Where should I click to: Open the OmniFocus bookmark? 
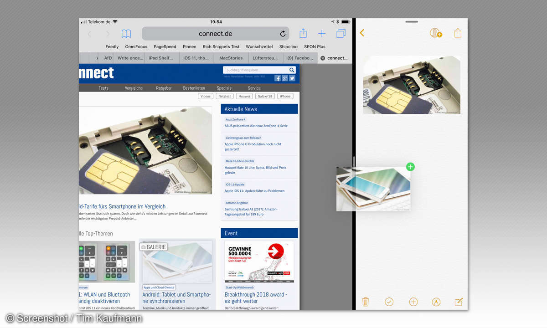point(136,46)
